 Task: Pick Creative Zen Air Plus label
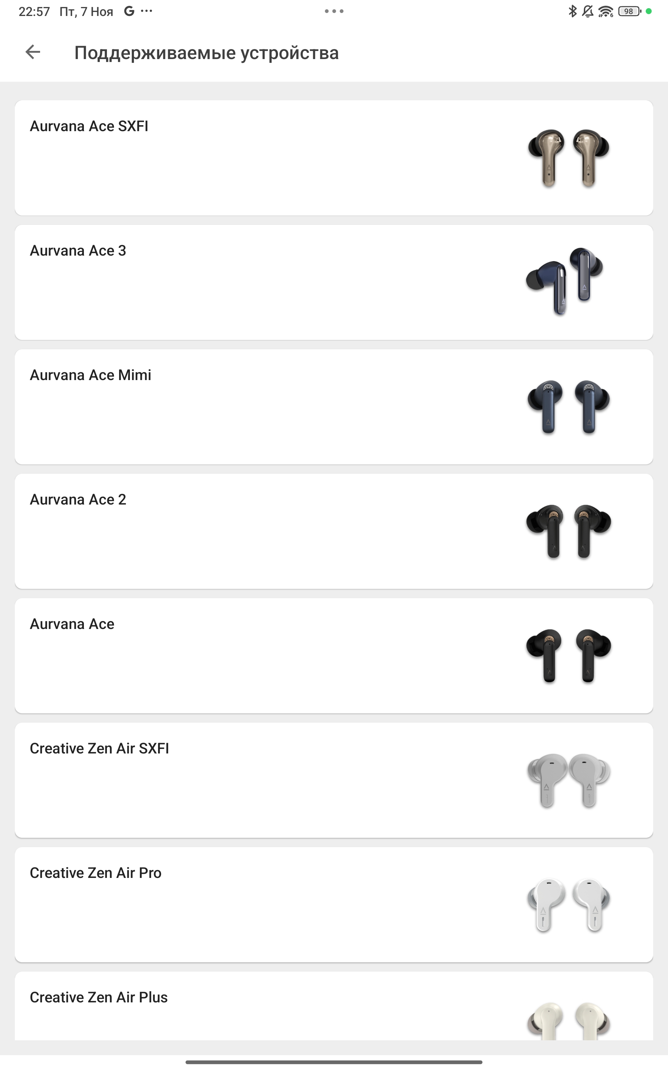pyautogui.click(x=98, y=997)
